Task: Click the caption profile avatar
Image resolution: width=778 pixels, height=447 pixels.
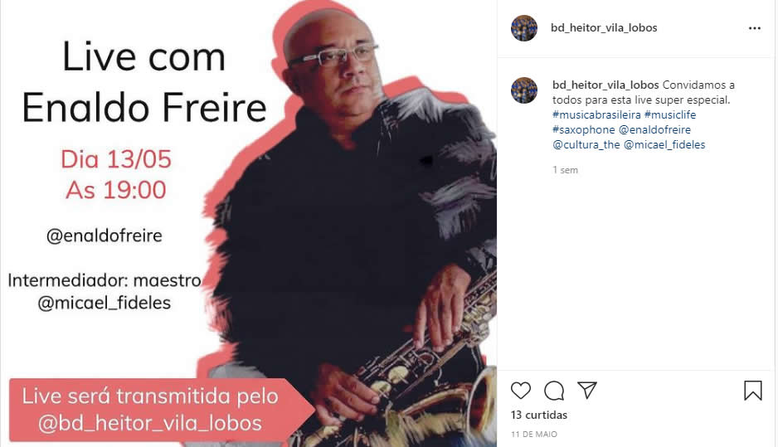Action: click(524, 90)
